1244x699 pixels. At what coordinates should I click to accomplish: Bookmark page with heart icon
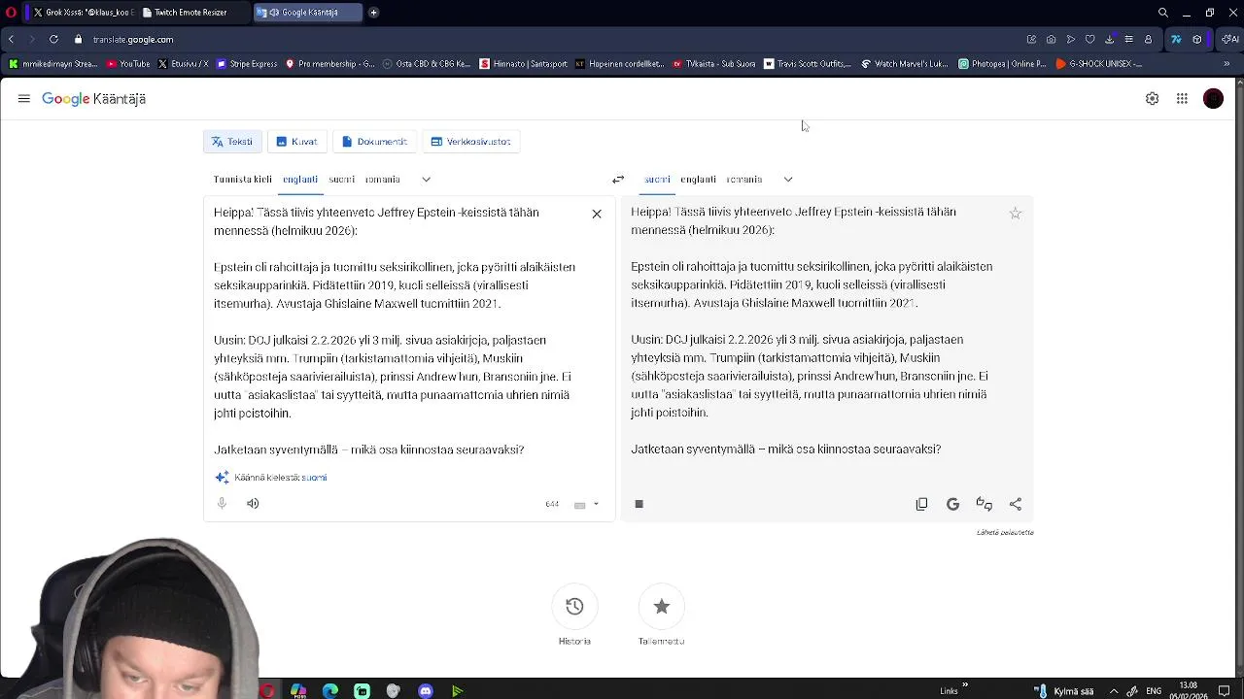click(x=1089, y=40)
